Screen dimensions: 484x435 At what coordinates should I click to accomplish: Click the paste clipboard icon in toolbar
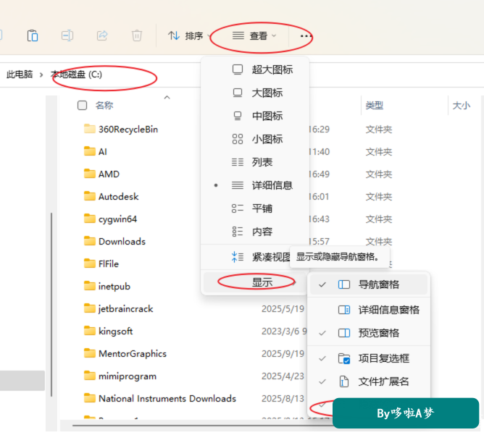pos(33,35)
